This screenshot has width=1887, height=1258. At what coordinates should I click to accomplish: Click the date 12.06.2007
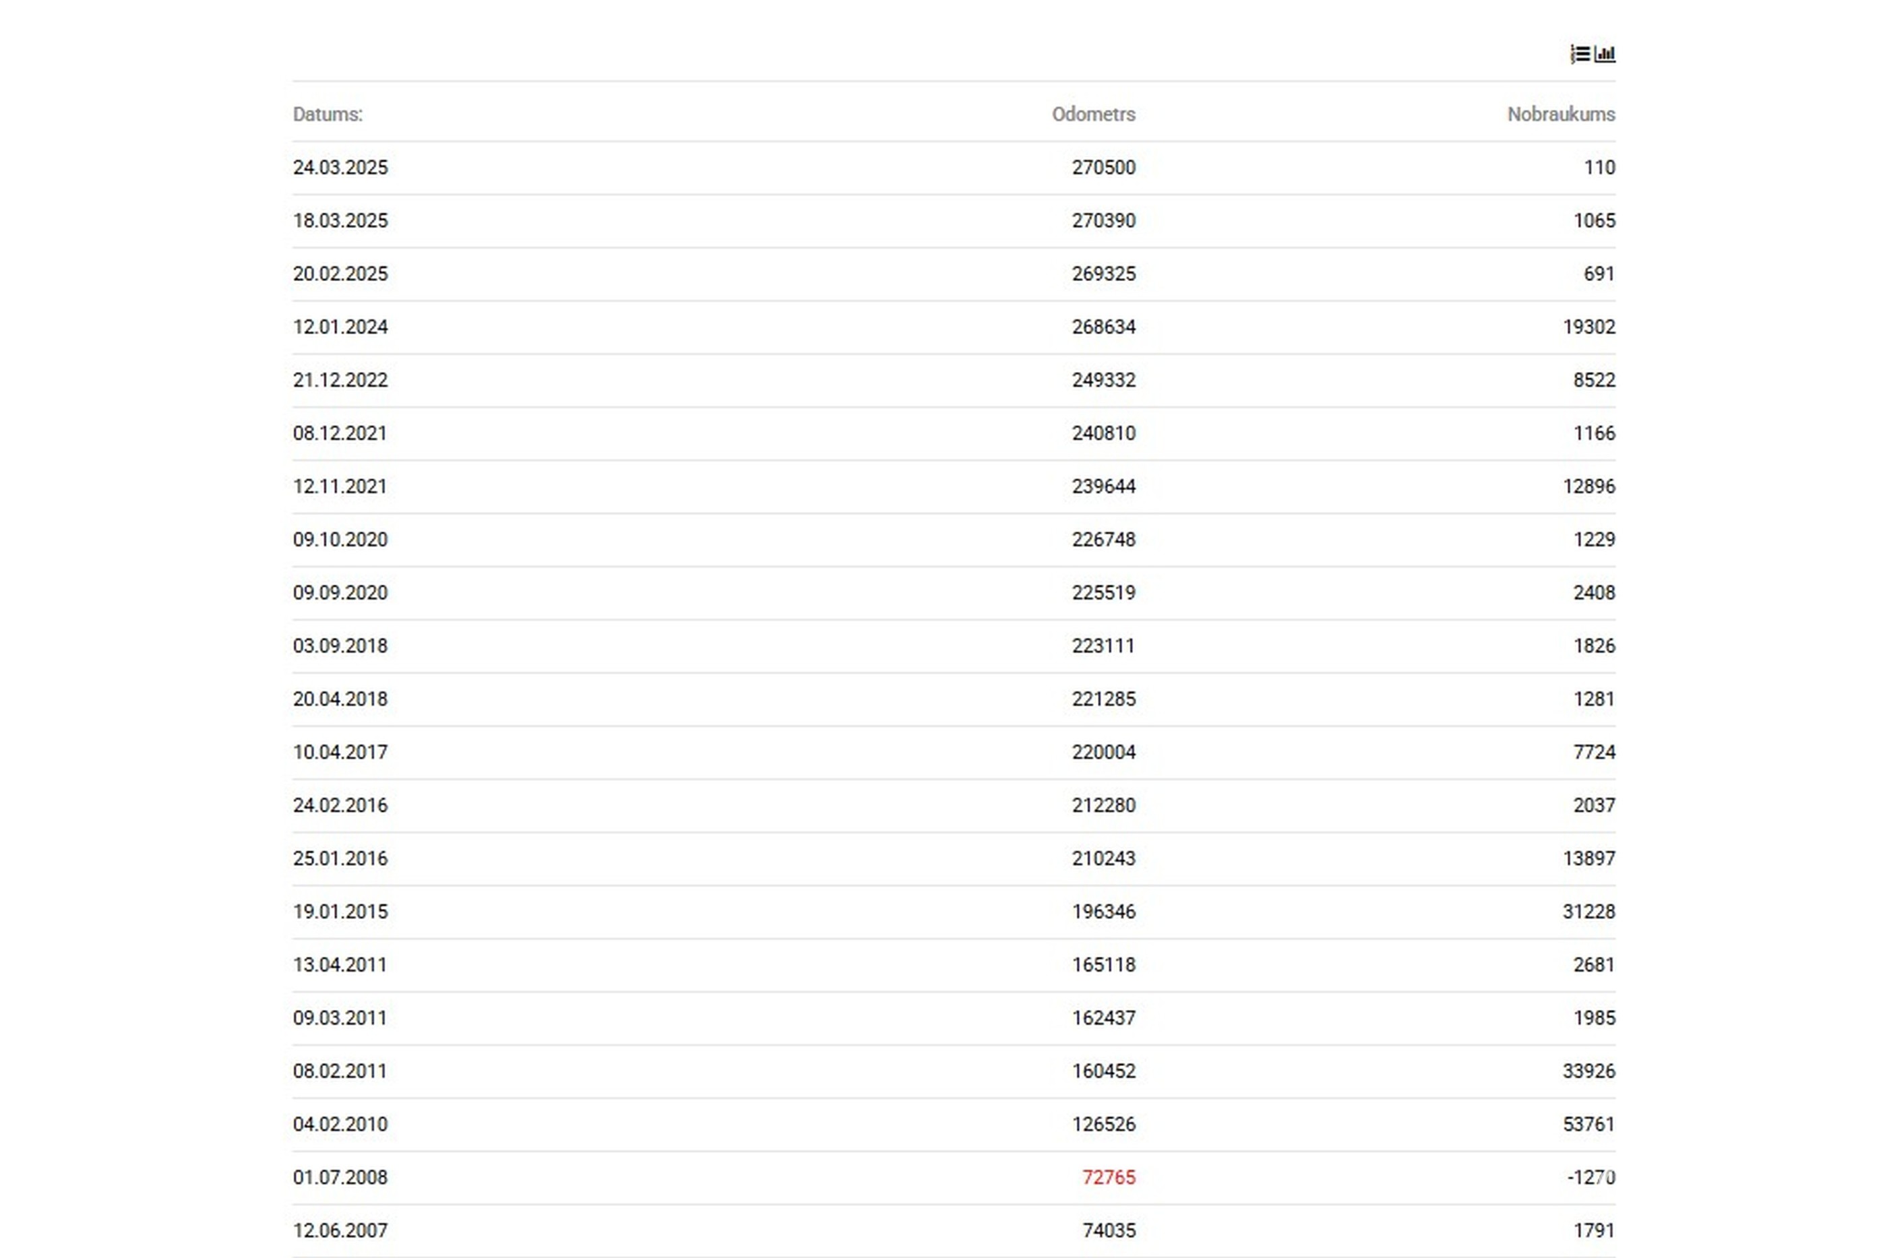point(340,1230)
